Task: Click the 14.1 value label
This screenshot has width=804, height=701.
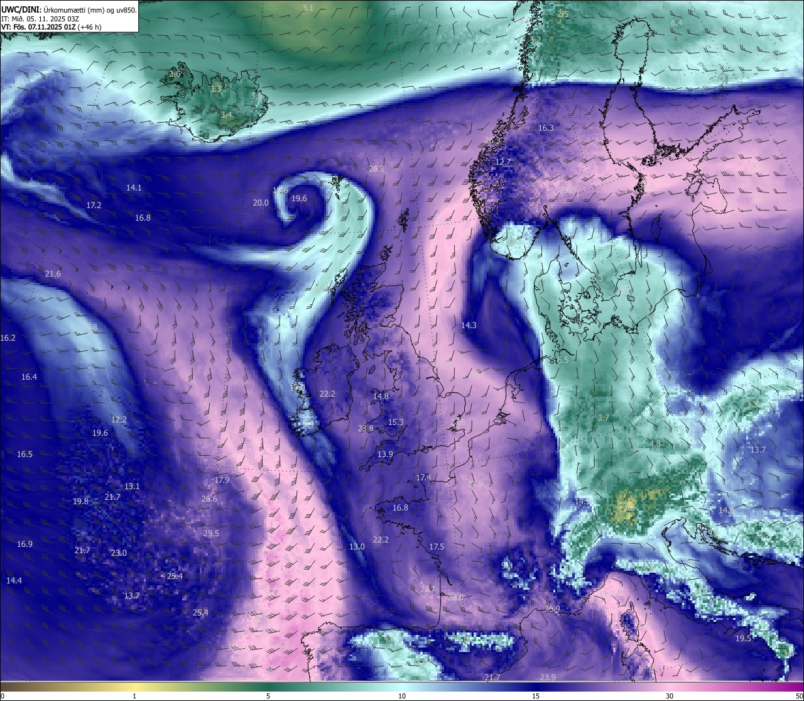Action: pyautogui.click(x=134, y=188)
